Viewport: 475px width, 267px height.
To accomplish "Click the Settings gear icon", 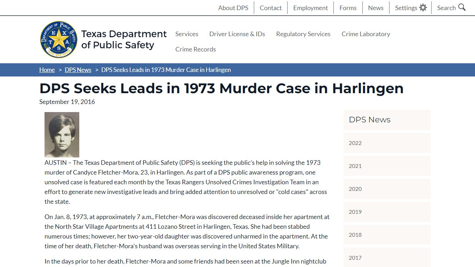I will [x=423, y=8].
